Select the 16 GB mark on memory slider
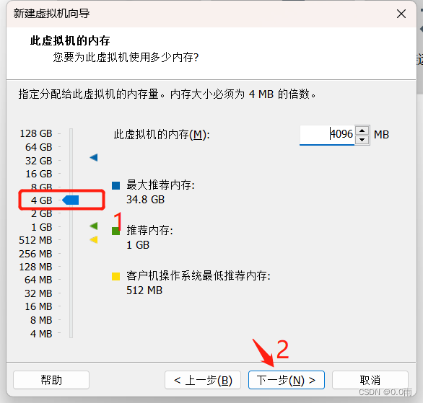 click(x=39, y=174)
